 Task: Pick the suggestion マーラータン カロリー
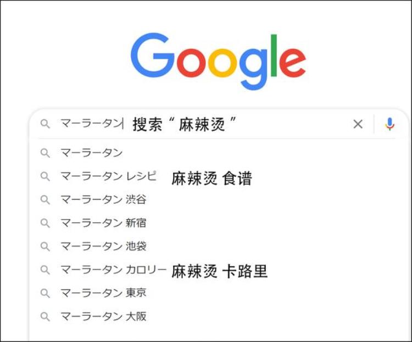pyautogui.click(x=113, y=270)
